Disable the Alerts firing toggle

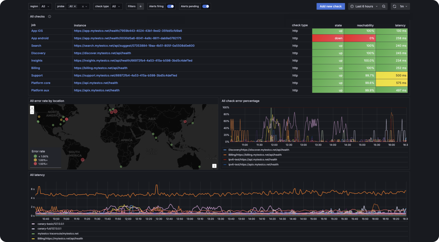(x=170, y=6)
